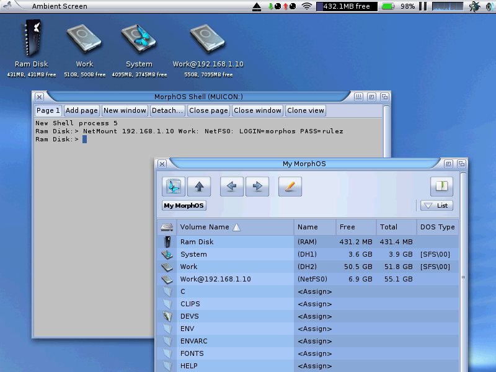
Task: Switch to Page 1 tab in Shell
Action: point(48,110)
